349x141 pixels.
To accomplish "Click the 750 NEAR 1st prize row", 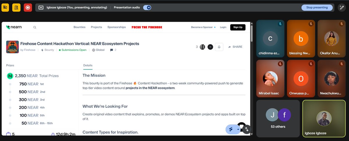I will tap(31, 84).
